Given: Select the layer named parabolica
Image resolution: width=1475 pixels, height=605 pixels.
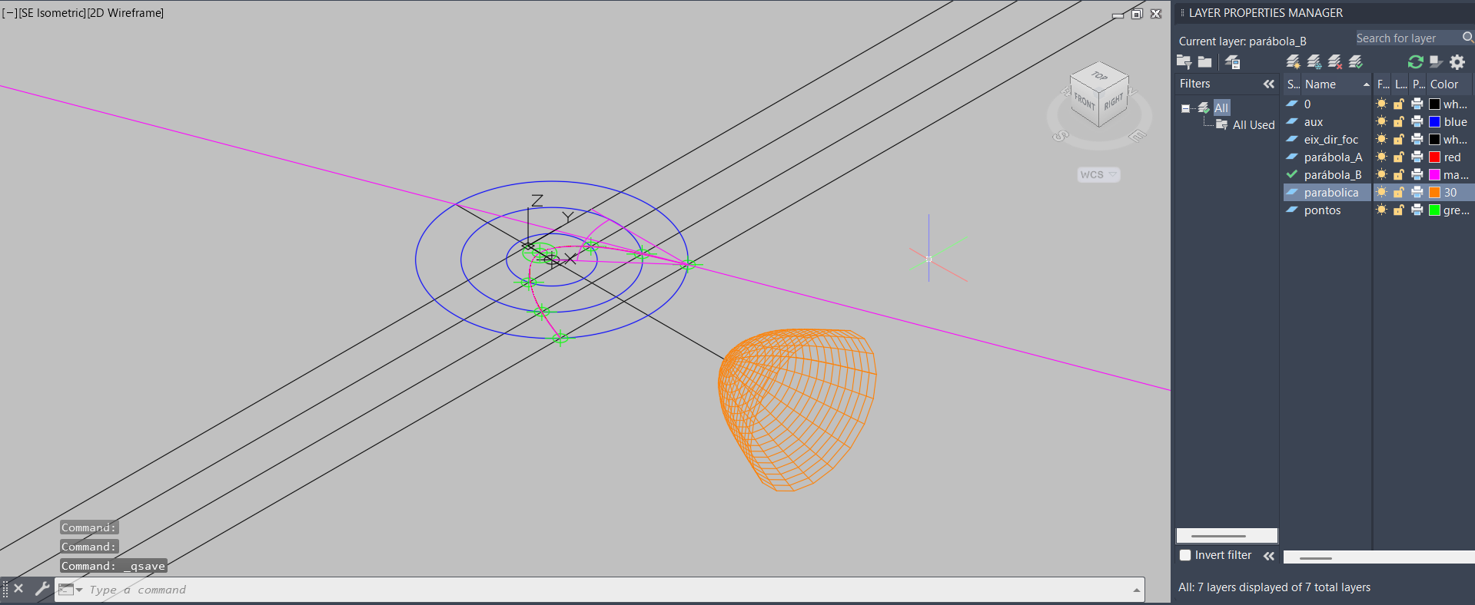Looking at the screenshot, I should 1331,192.
